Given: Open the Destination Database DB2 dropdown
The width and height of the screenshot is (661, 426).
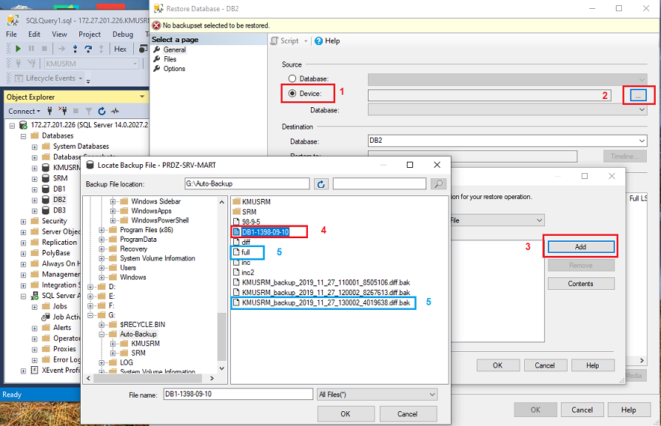Looking at the screenshot, I should [640, 141].
